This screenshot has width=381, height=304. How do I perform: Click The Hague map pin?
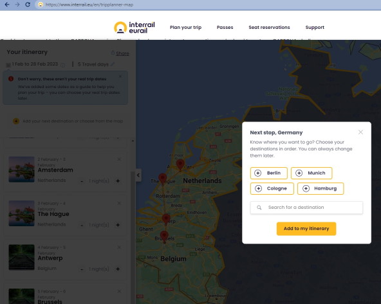(x=163, y=179)
